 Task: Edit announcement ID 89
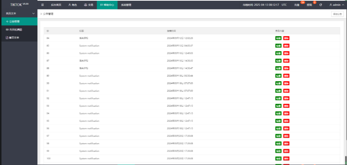click(x=278, y=76)
